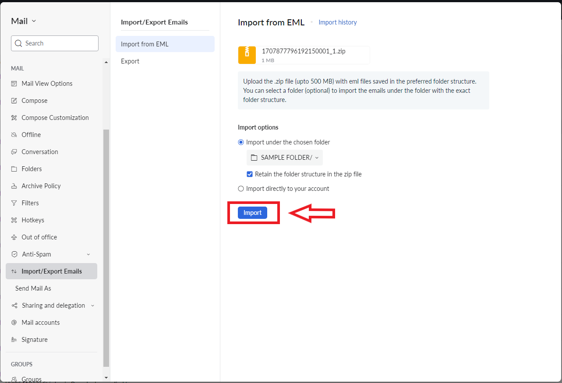Image resolution: width=562 pixels, height=383 pixels.
Task: Switch to the Export tab
Action: pos(130,61)
